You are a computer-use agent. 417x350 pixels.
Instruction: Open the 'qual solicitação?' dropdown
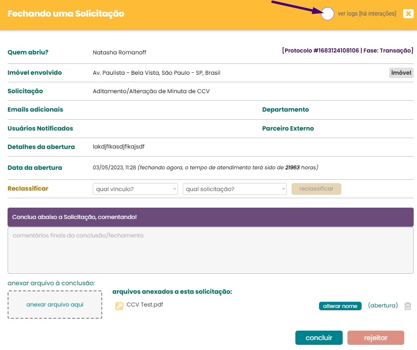tap(234, 189)
